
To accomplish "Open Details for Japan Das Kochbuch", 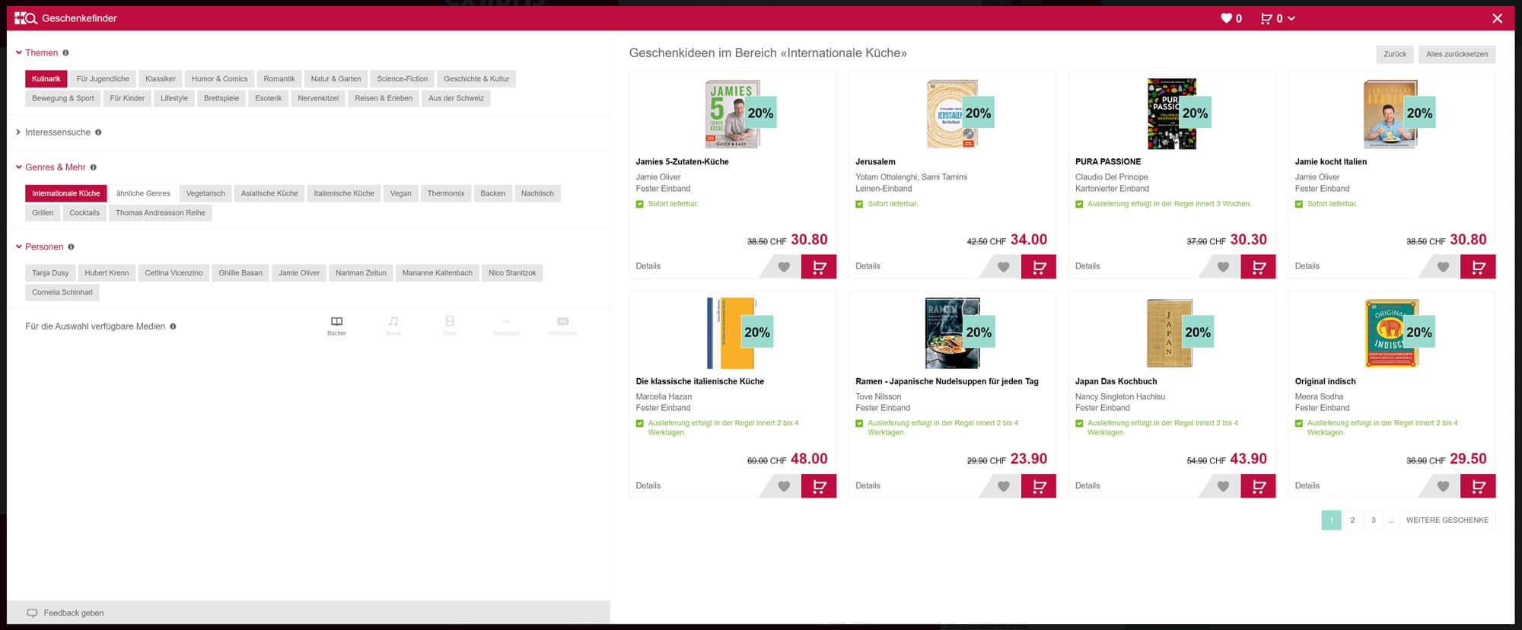I will [x=1087, y=486].
